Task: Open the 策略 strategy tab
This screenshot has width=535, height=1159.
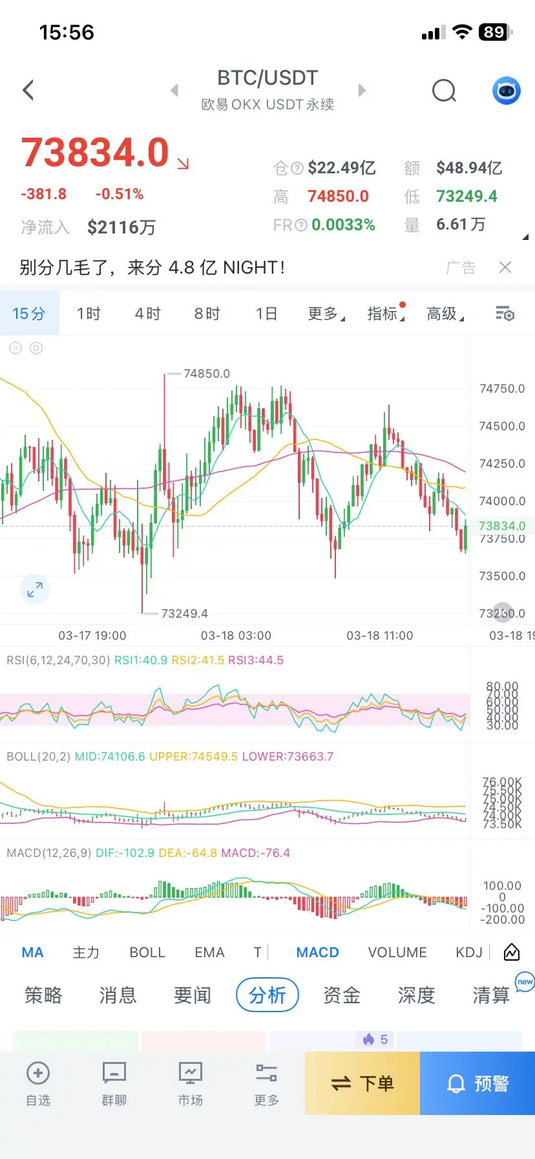Action: click(43, 995)
